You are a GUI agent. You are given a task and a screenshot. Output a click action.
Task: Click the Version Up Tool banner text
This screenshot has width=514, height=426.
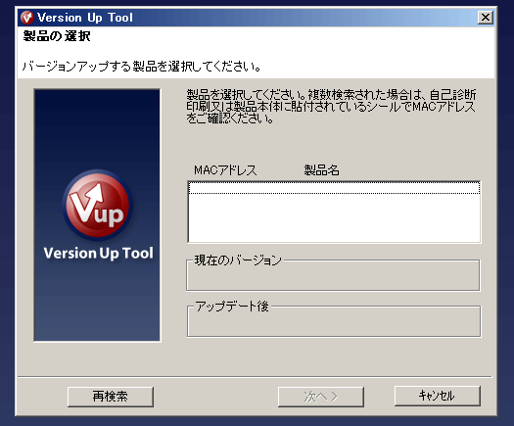click(98, 254)
